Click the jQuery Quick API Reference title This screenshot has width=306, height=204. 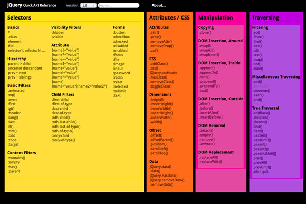pyautogui.click(x=32, y=5)
